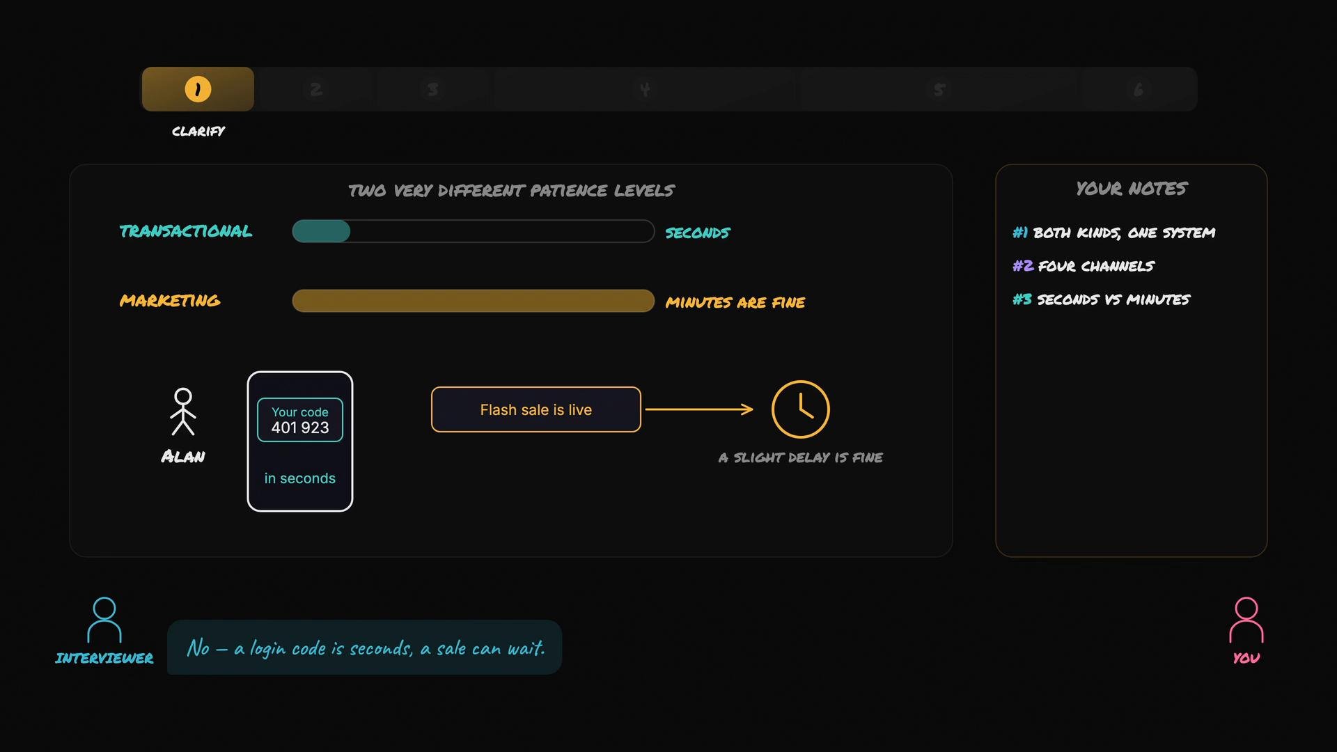Click 'Two very different patience levels' title
The image size is (1337, 752).
click(512, 191)
